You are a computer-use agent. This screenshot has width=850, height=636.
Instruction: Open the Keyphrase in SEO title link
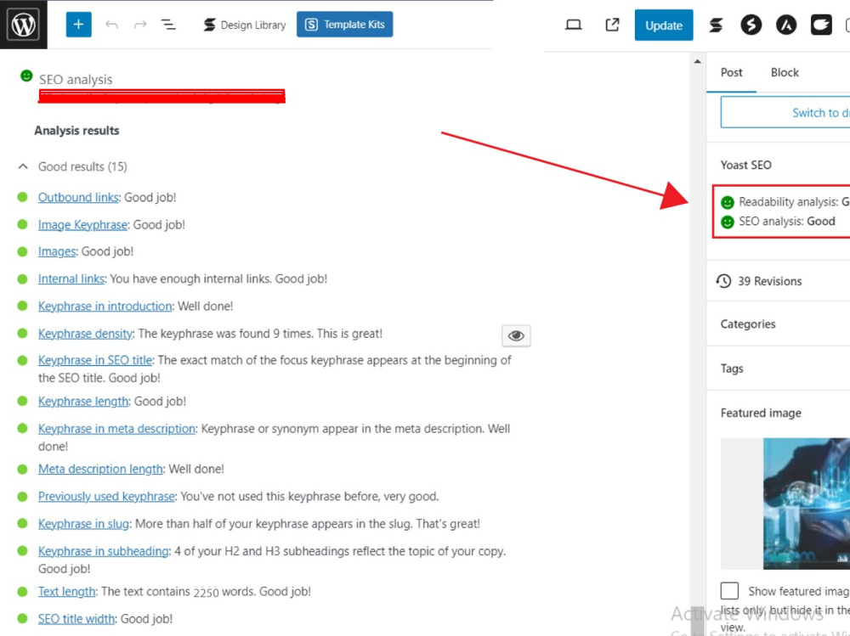(x=95, y=360)
